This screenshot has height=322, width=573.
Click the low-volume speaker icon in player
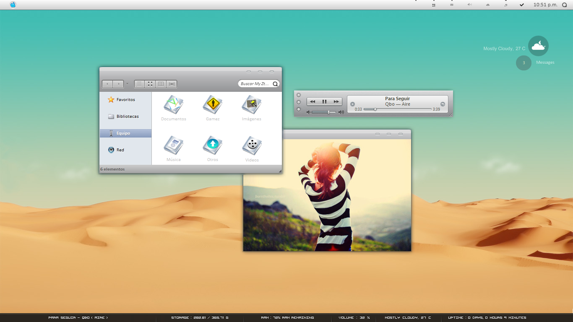[x=309, y=112]
